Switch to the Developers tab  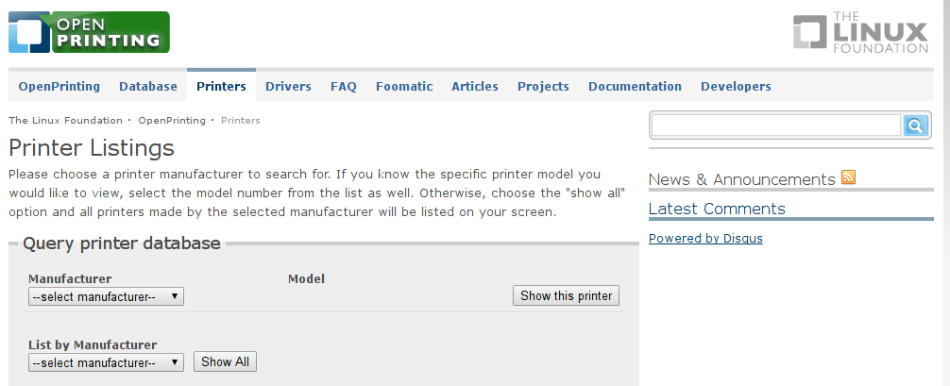pyautogui.click(x=737, y=87)
